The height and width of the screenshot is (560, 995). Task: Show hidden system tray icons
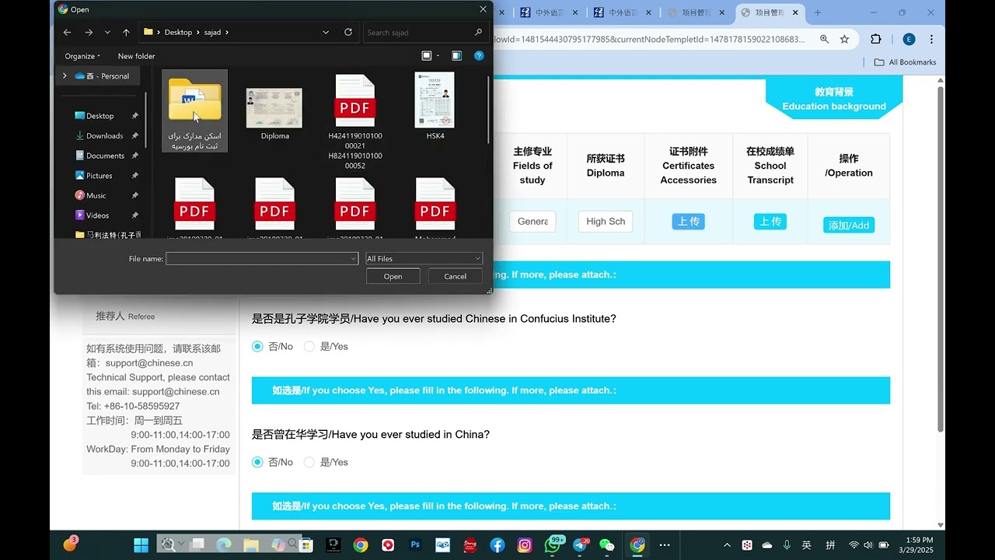point(727,545)
